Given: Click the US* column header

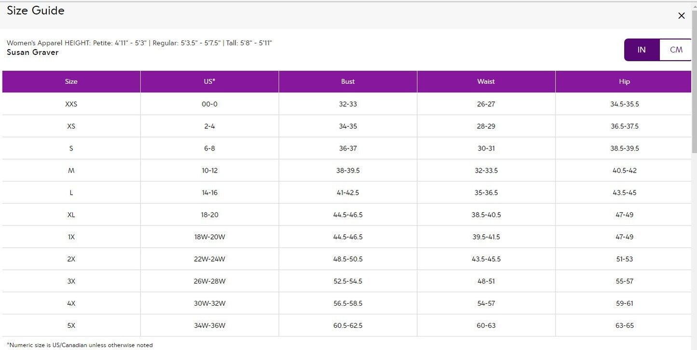Looking at the screenshot, I should (x=209, y=81).
